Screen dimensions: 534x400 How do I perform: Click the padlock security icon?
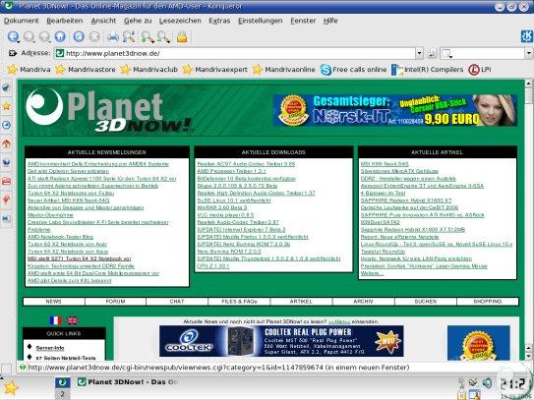pyautogui.click(x=182, y=36)
